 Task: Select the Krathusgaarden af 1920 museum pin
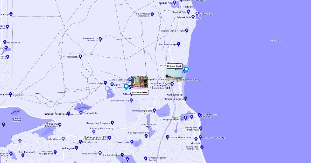coord(109,138)
